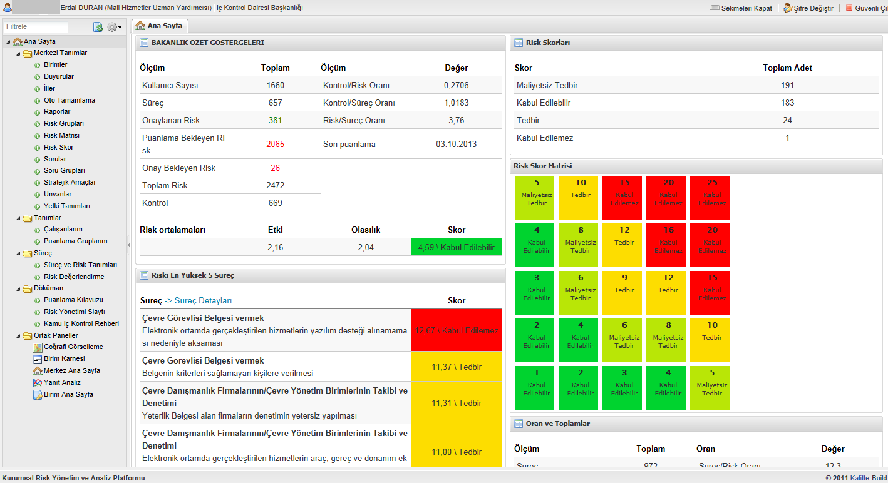Collapse the Merkezi Tanımlar folder
The width and height of the screenshot is (888, 483).
coord(19,54)
